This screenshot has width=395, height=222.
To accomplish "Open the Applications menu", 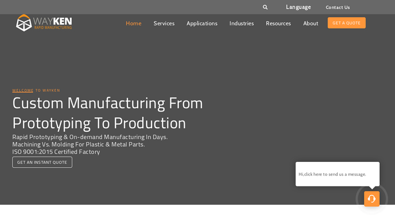I will point(202,23).
